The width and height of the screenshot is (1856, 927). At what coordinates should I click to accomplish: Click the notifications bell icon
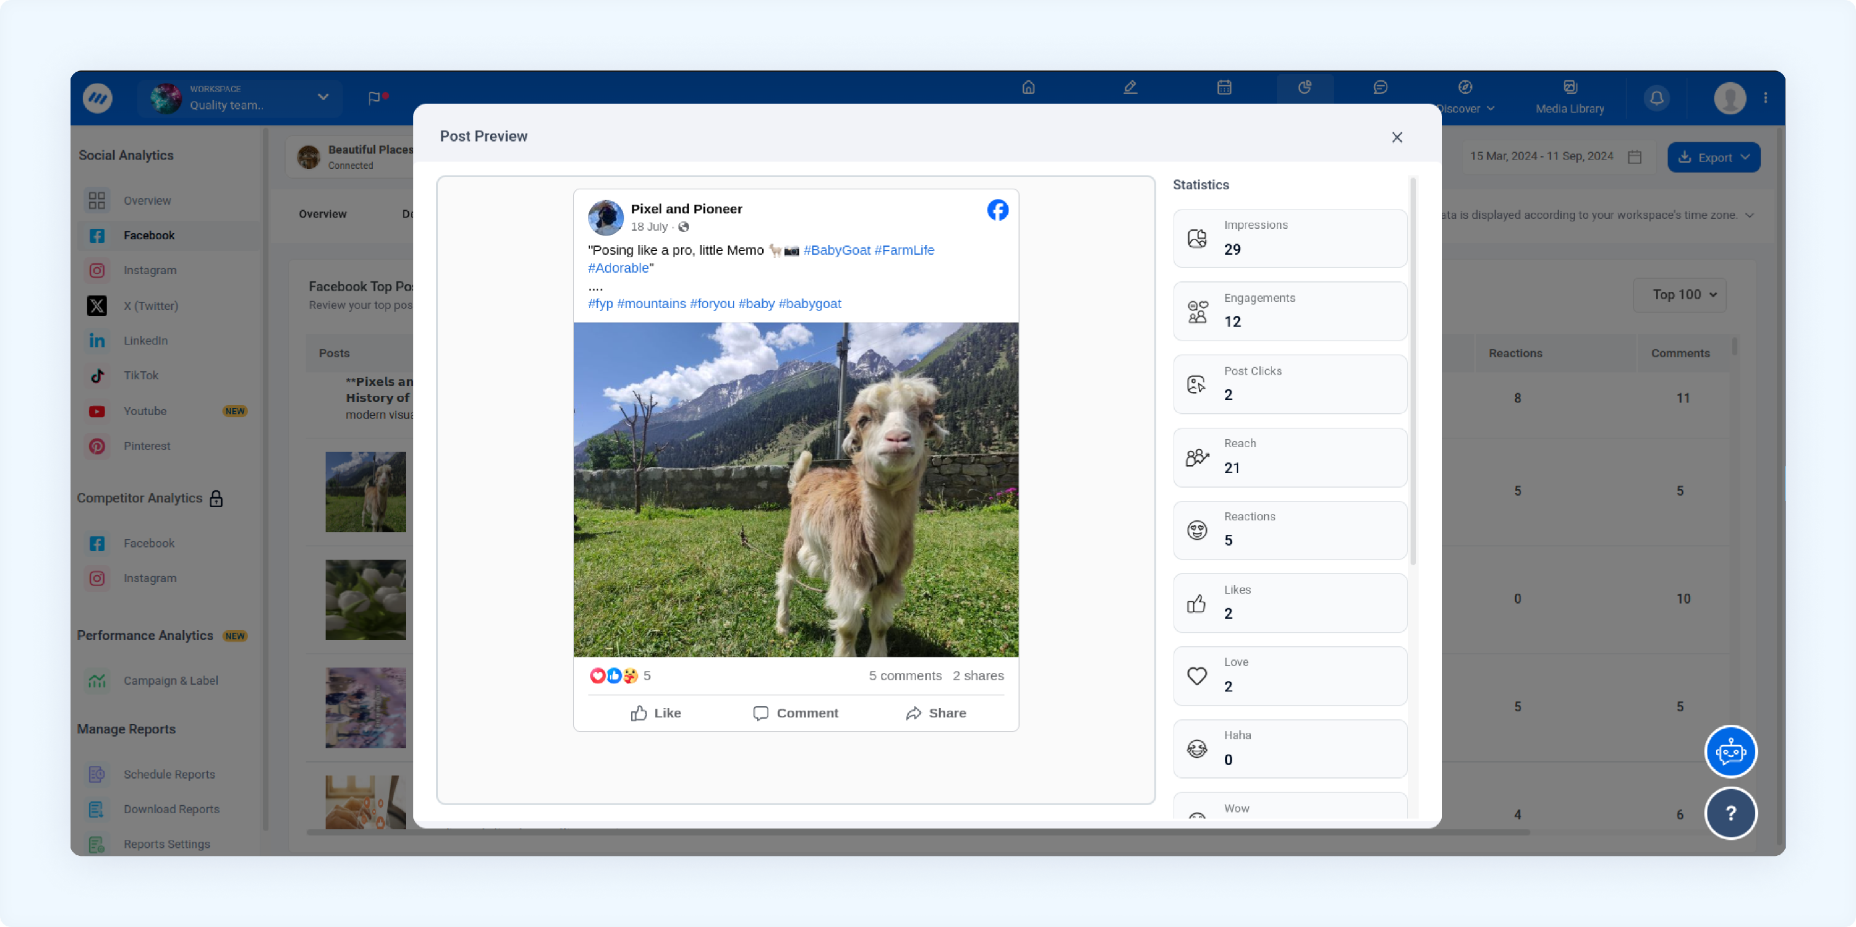1656,97
